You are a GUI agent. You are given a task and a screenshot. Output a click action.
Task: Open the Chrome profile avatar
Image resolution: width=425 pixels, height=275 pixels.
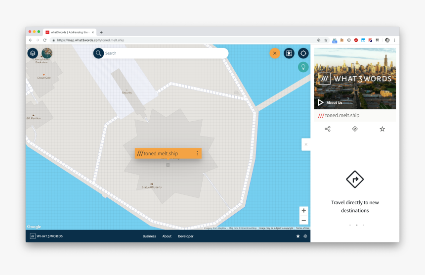coord(387,40)
